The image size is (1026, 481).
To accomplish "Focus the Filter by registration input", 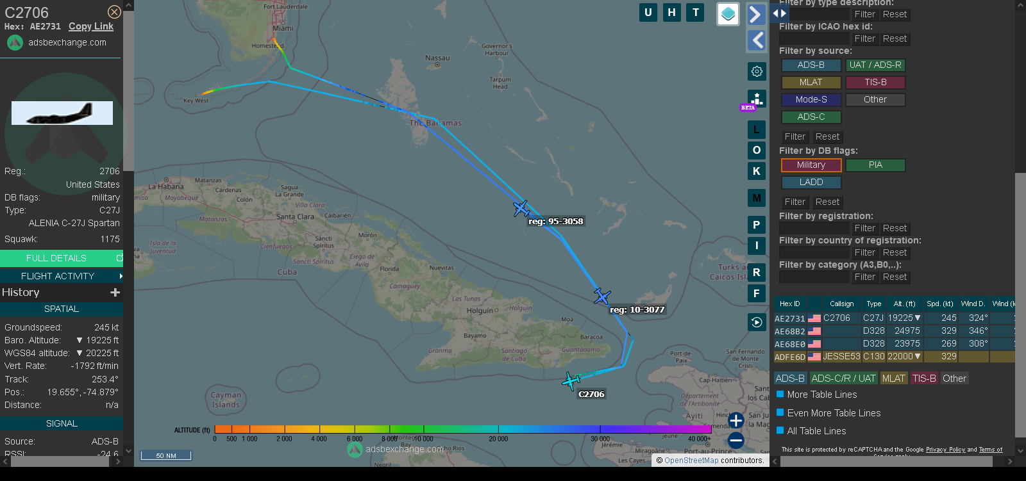I will tap(814, 229).
